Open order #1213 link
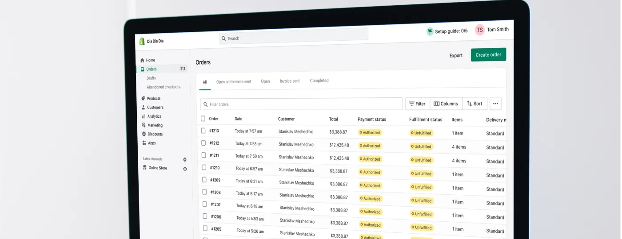622x239 pixels. [x=214, y=131]
